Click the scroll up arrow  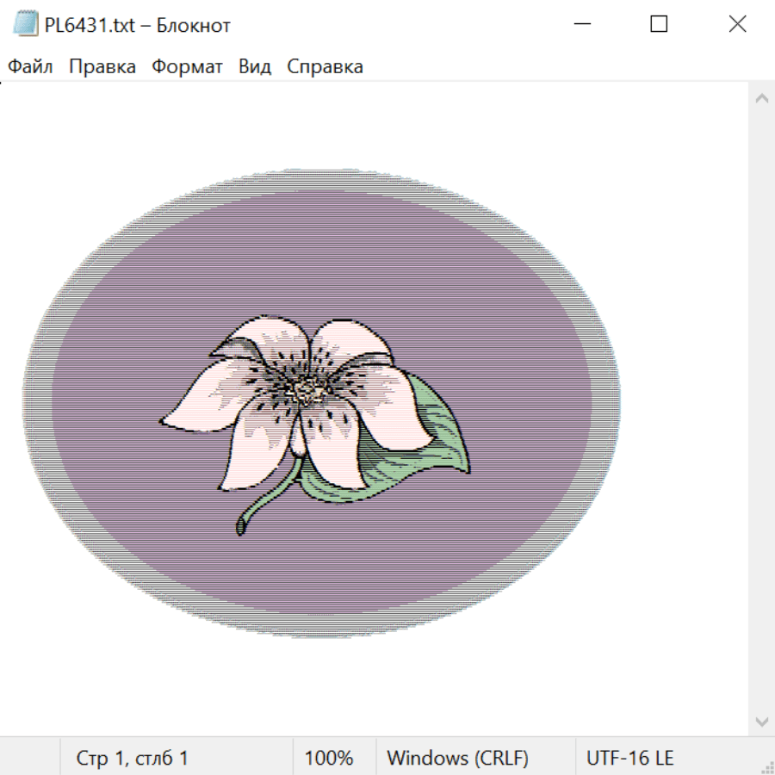[761, 99]
